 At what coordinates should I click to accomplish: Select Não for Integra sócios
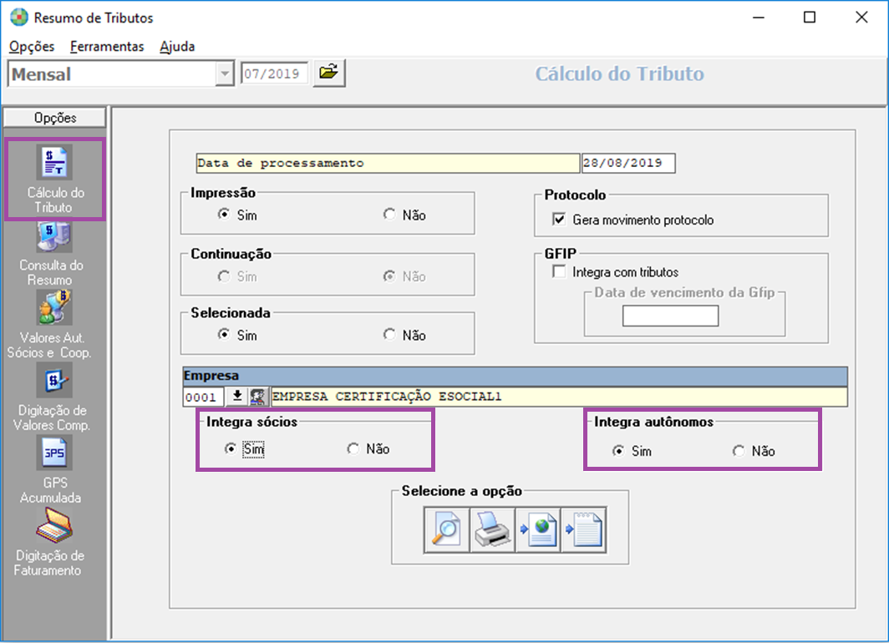[353, 448]
